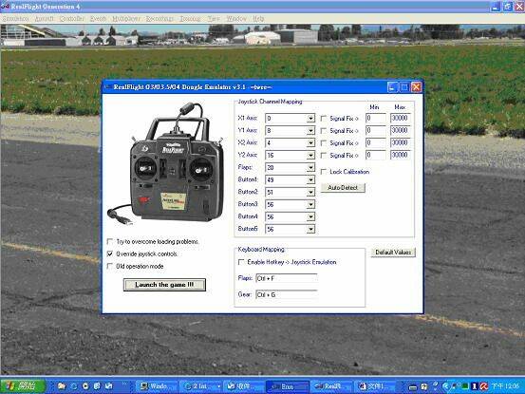Open the Controller menu in RealFlight
525x394 pixels.
point(71,19)
